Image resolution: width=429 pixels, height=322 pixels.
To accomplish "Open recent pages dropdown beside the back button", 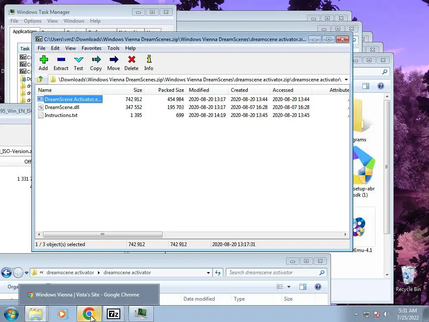I will pyautogui.click(x=26, y=273).
